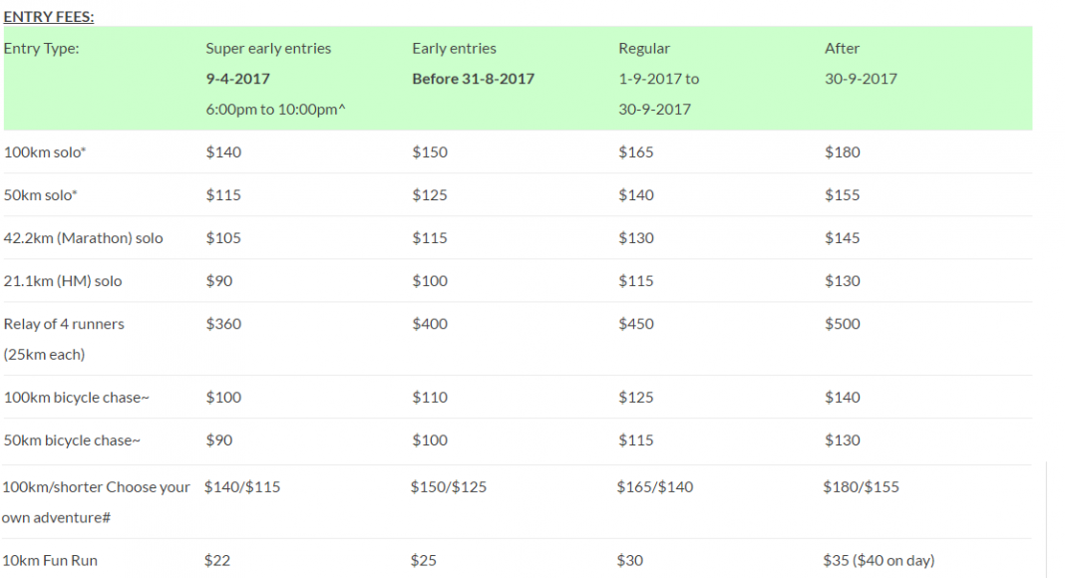Select the Regular column header

(x=644, y=48)
